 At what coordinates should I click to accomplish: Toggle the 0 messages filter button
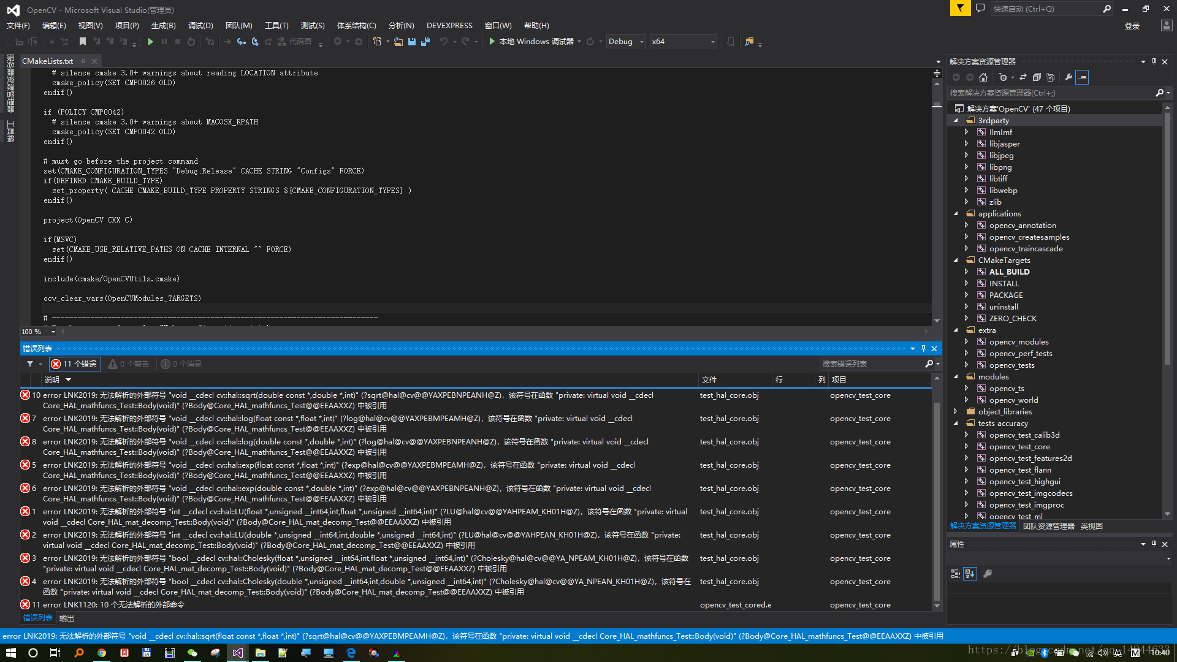coord(181,364)
